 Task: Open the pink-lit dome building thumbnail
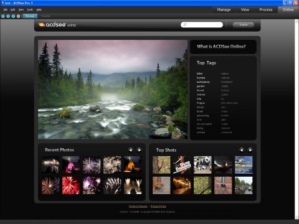[x=71, y=165]
